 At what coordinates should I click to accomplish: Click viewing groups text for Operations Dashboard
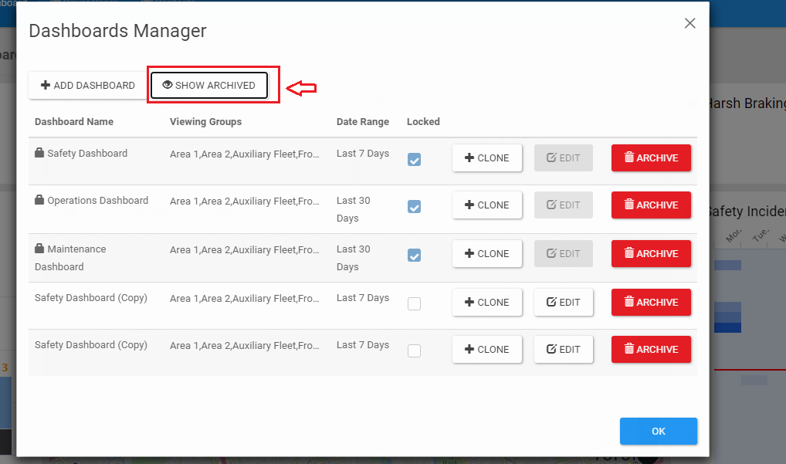(x=245, y=202)
